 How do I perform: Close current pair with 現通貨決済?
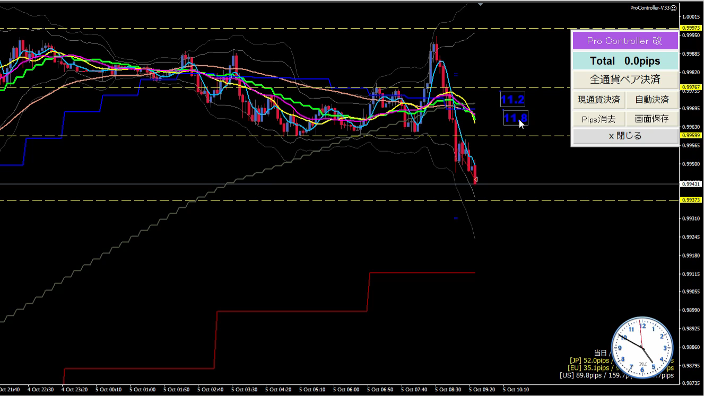599,100
